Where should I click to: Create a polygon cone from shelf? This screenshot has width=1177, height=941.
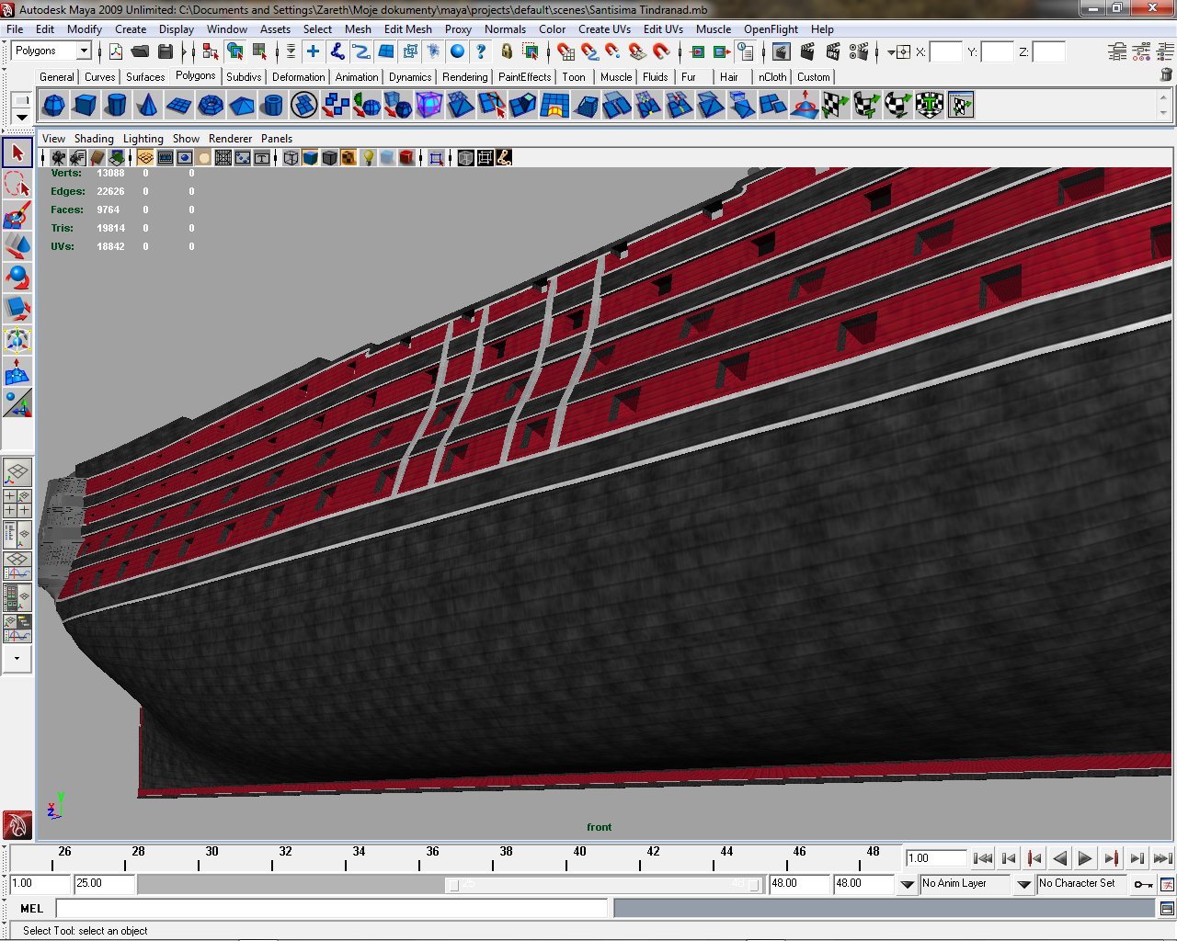147,105
